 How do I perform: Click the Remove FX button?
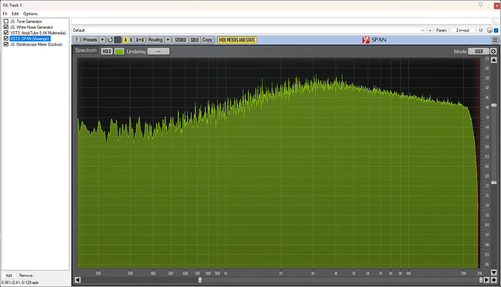pos(26,275)
